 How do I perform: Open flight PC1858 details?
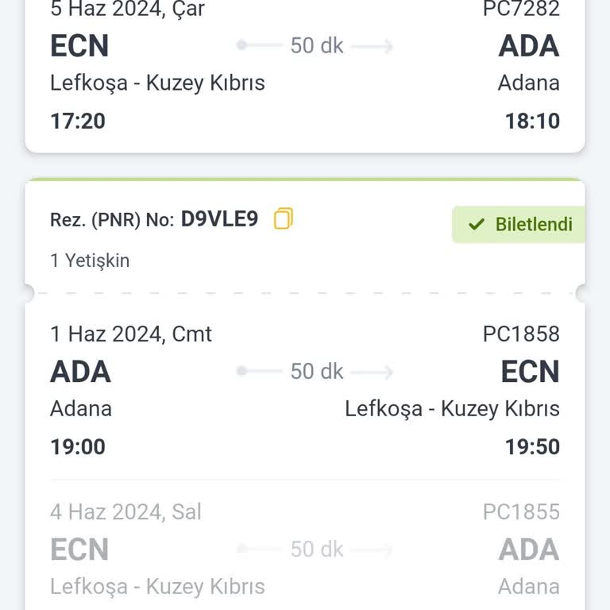(521, 334)
